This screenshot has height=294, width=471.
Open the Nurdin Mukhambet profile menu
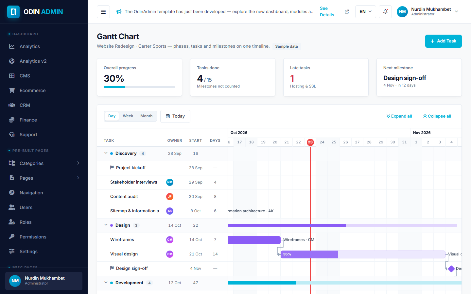(427, 12)
